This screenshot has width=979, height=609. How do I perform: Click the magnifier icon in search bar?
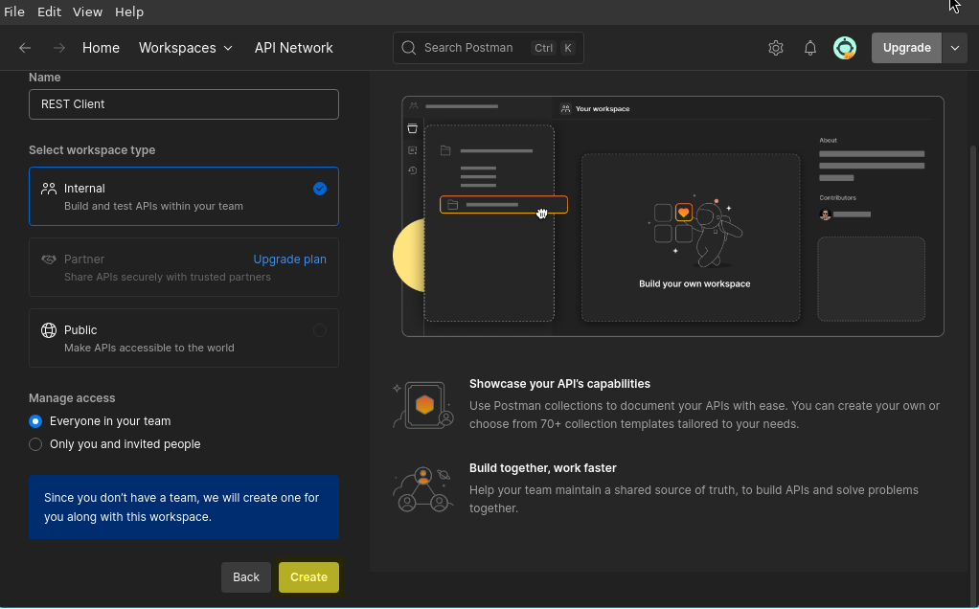(x=409, y=48)
